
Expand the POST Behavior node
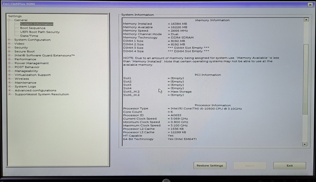point(9,67)
